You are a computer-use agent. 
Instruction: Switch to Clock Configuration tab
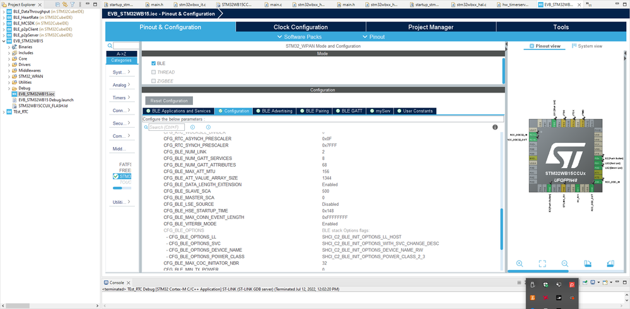click(x=301, y=27)
